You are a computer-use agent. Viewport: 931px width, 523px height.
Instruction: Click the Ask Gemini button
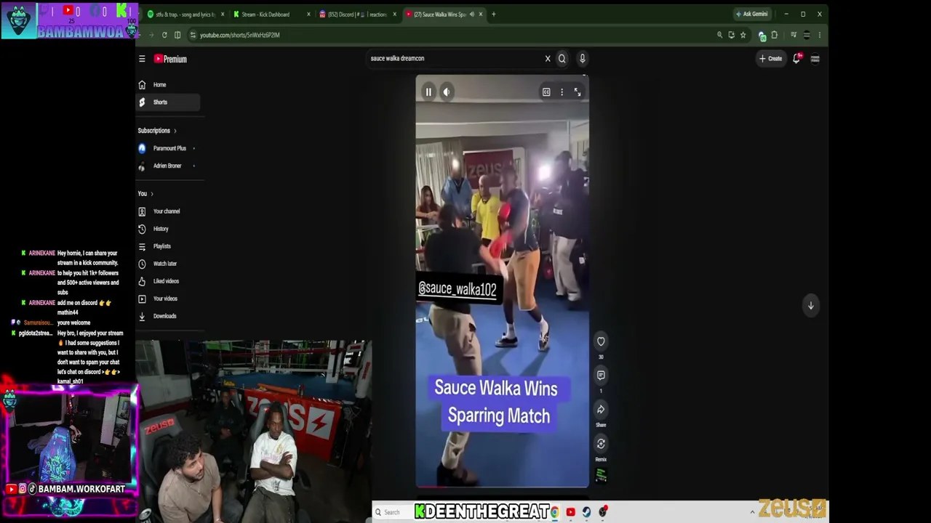(752, 15)
